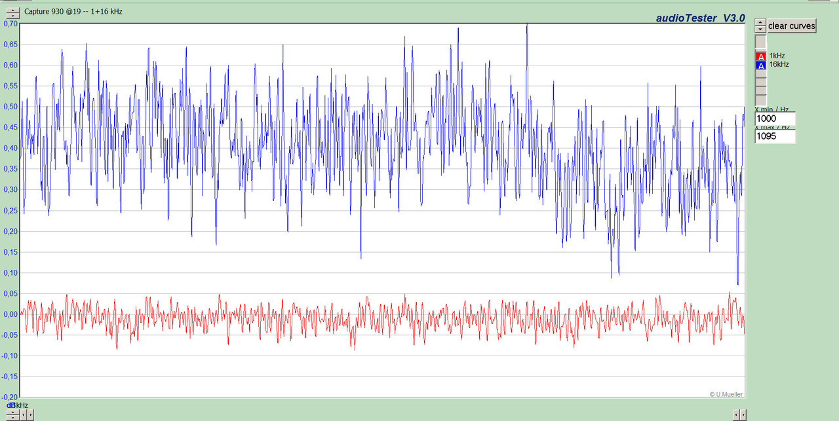
Task: Click right arrow button at bottom-left of graph
Action: point(30,415)
